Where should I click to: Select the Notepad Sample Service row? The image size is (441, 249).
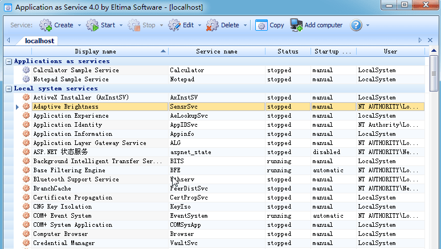(x=71, y=80)
